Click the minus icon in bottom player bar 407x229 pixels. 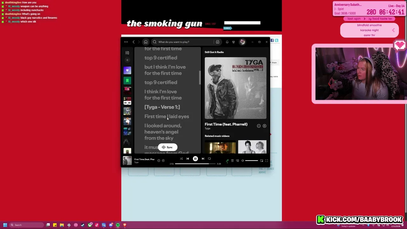pos(159,161)
